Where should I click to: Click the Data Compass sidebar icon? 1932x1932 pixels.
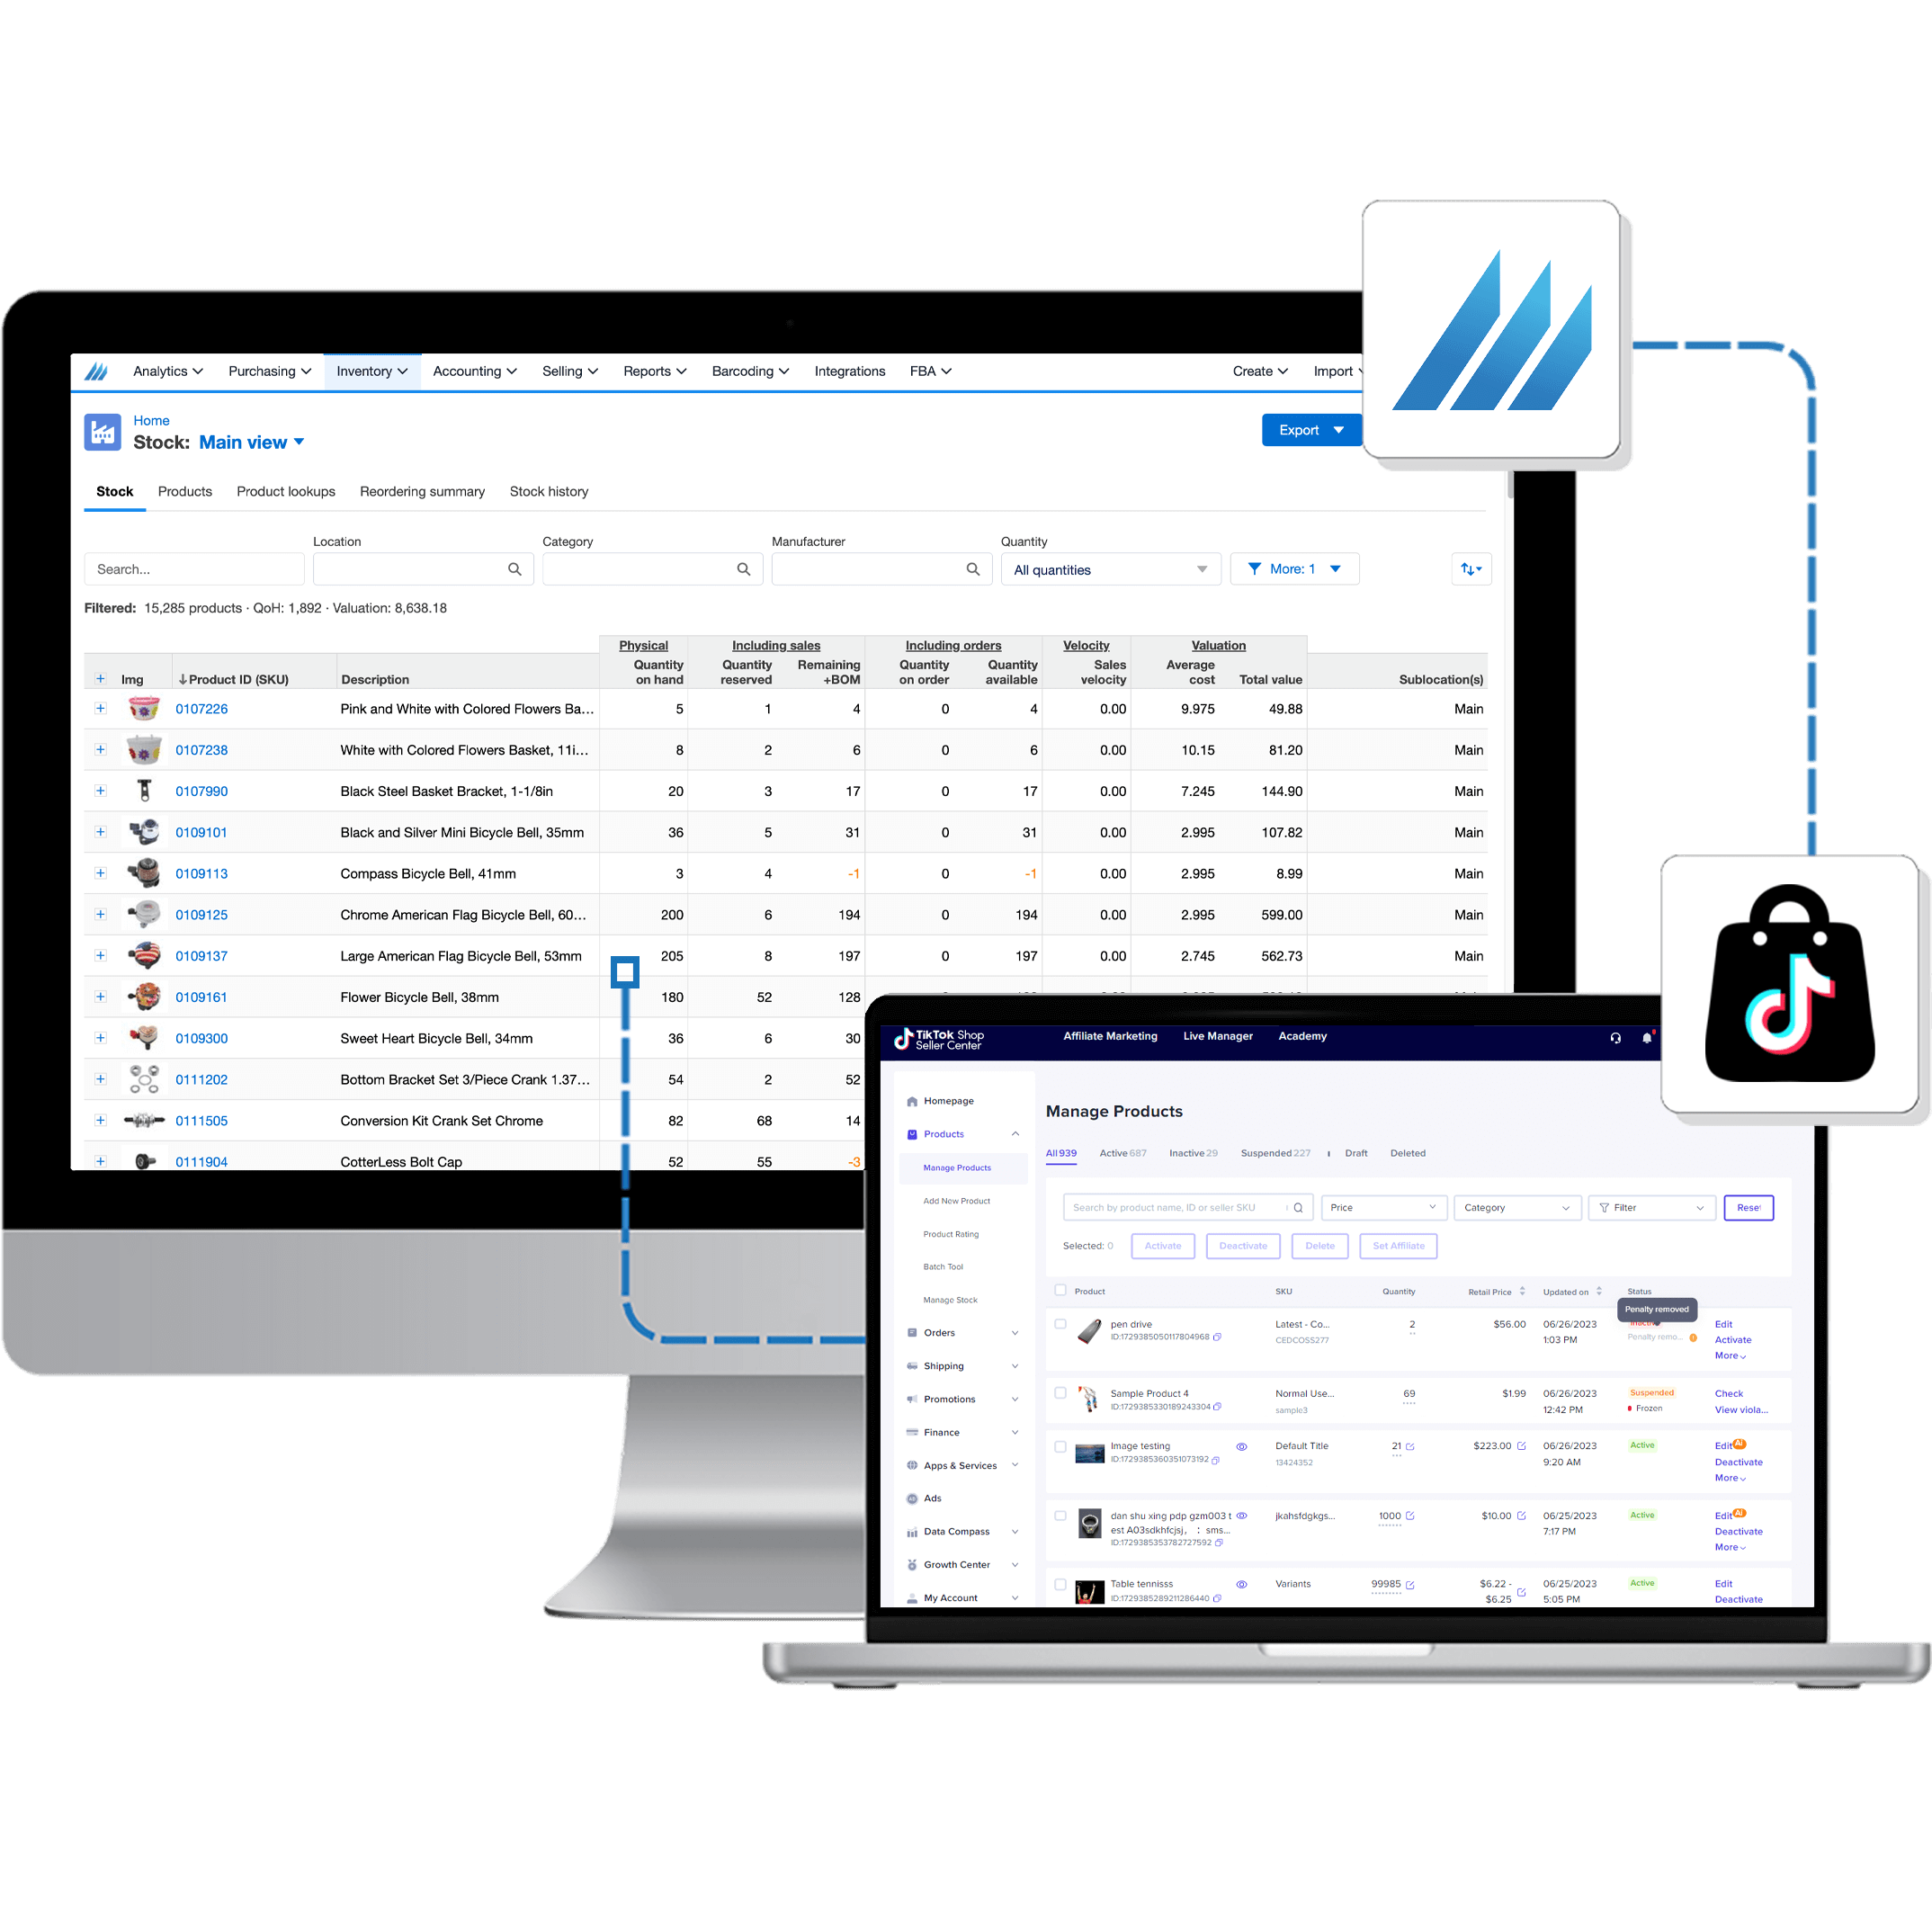pyautogui.click(x=911, y=1525)
